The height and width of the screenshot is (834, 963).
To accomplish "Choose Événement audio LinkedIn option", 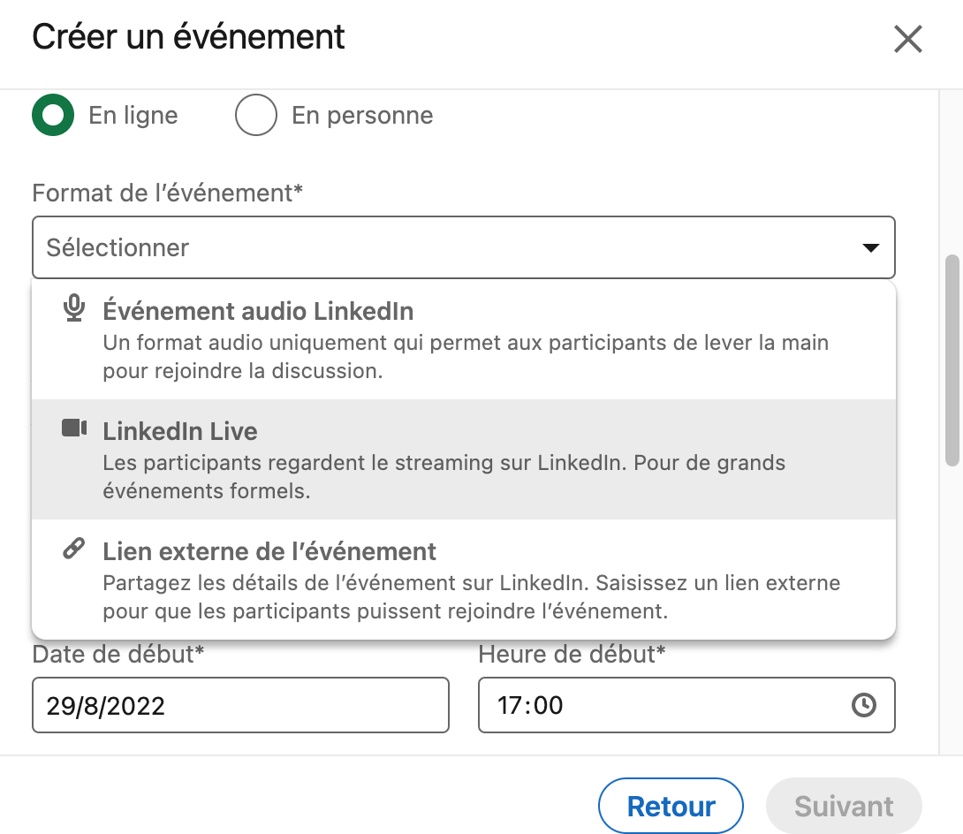I will pyautogui.click(x=464, y=339).
